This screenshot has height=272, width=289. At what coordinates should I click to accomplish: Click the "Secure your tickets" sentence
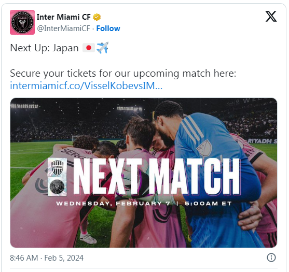(123, 74)
